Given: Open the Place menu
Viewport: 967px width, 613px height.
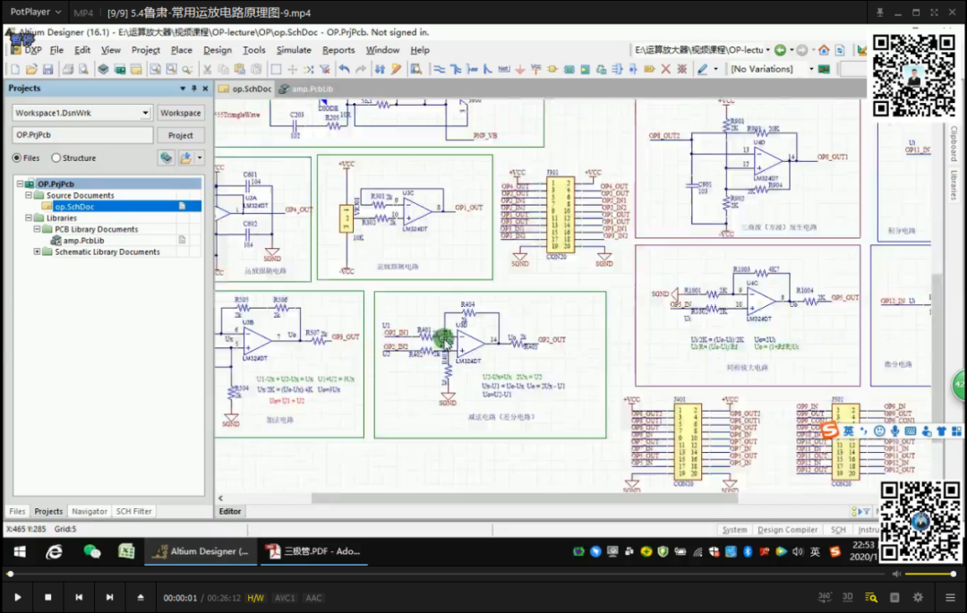Looking at the screenshot, I should pos(181,50).
